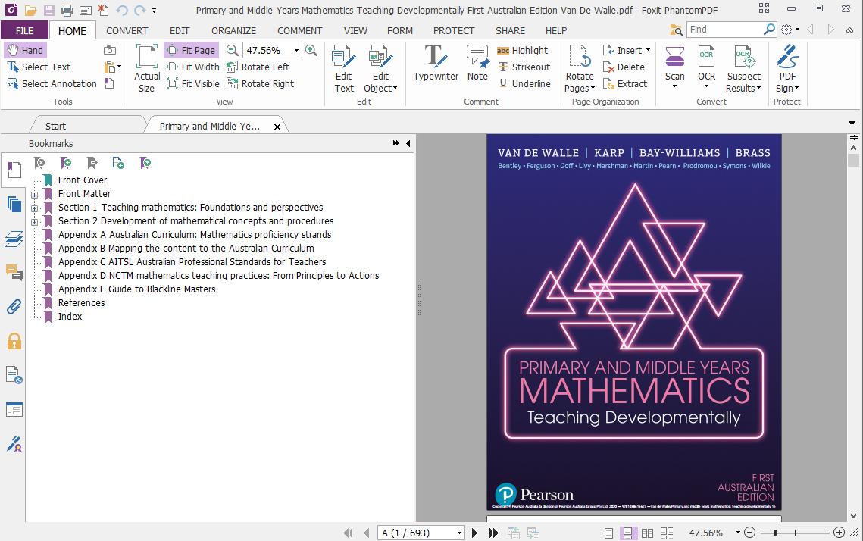Screen dimensions: 863x541
Task: Toggle the Fit Page view mode
Action: click(x=192, y=50)
